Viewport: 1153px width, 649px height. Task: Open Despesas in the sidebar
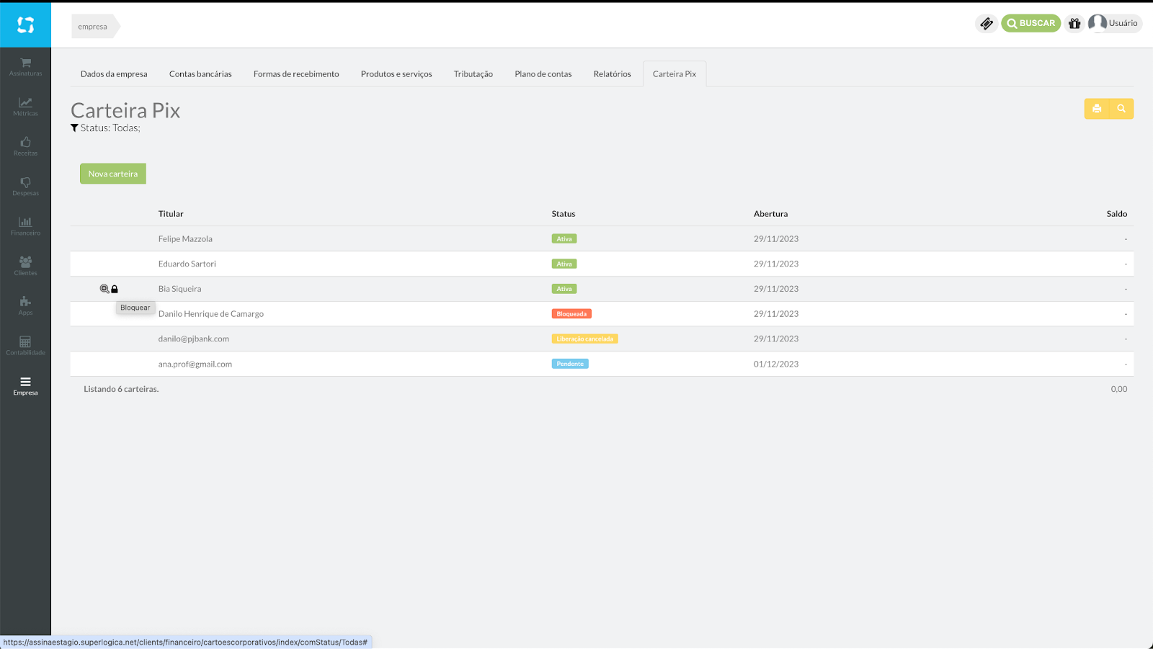(x=25, y=187)
